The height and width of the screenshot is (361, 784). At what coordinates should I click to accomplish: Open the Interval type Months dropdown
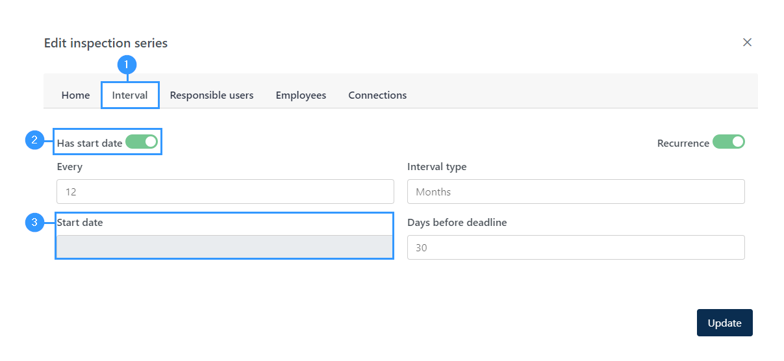(576, 192)
